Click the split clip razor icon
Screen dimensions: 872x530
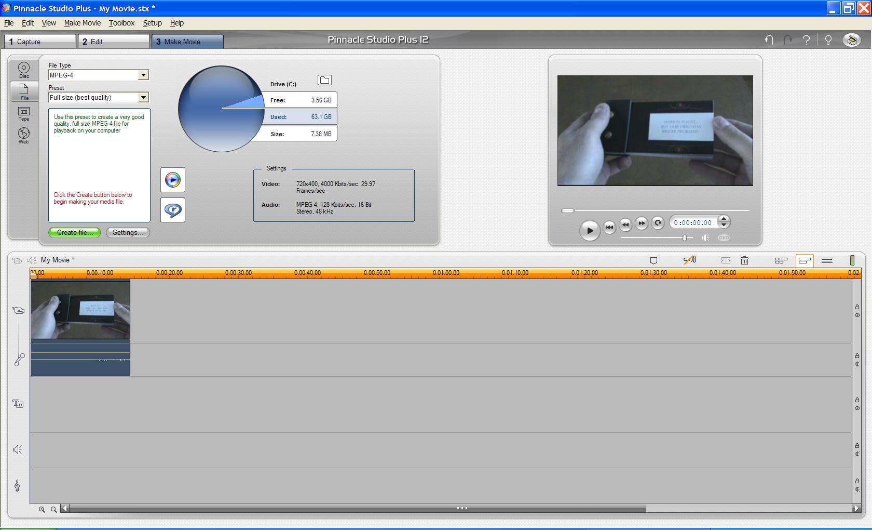pyautogui.click(x=726, y=260)
